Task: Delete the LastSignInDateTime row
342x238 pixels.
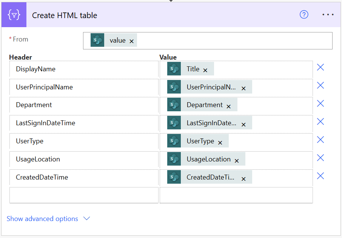Action: pyautogui.click(x=320, y=122)
